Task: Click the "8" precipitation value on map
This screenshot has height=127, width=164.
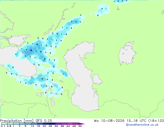Action: pos(37,44)
